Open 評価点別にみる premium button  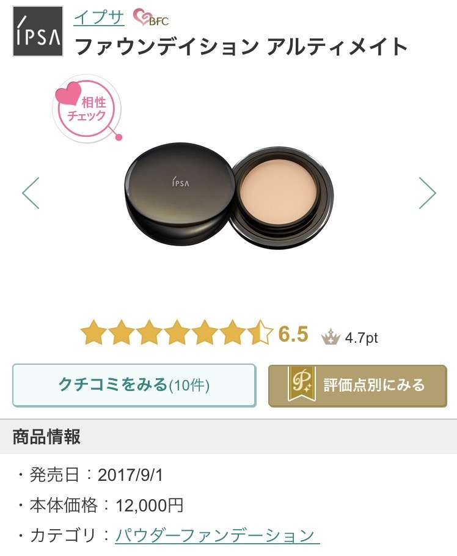357,386
